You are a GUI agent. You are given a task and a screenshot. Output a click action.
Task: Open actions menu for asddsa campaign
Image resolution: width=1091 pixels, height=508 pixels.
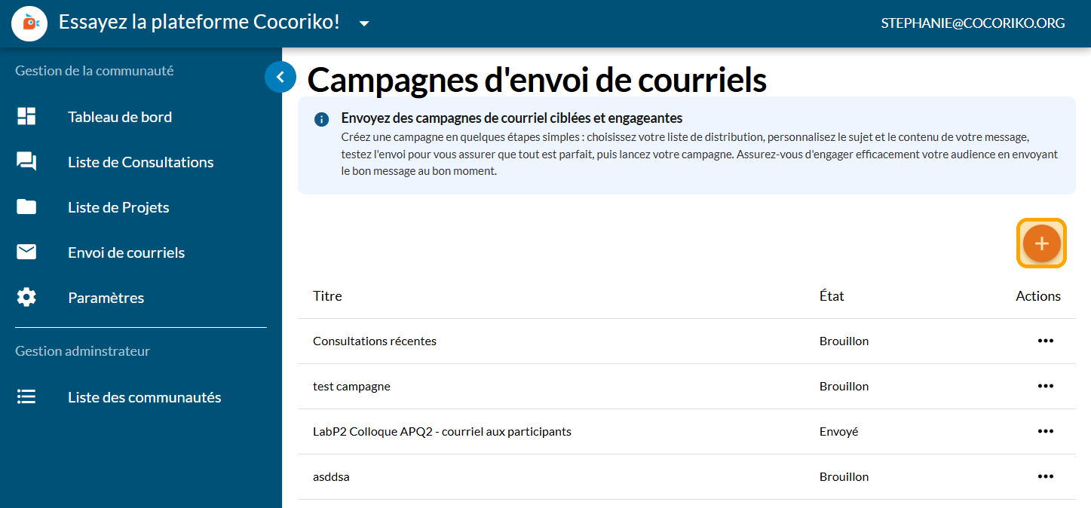pos(1045,476)
